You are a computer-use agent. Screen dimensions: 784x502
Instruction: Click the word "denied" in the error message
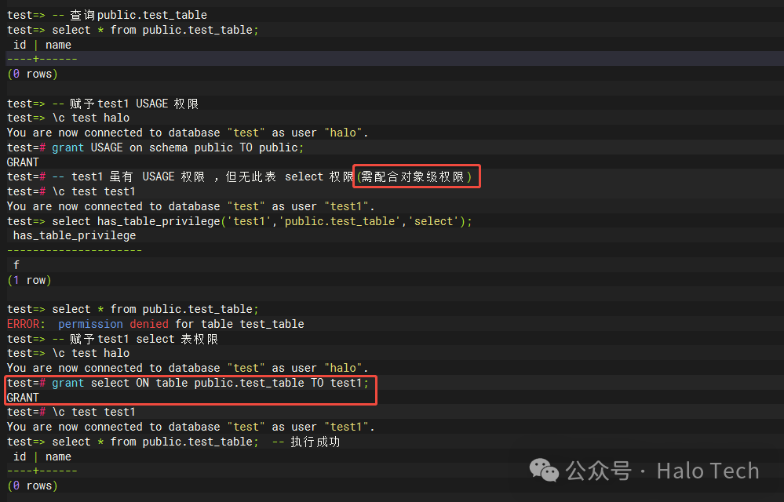[x=149, y=324]
